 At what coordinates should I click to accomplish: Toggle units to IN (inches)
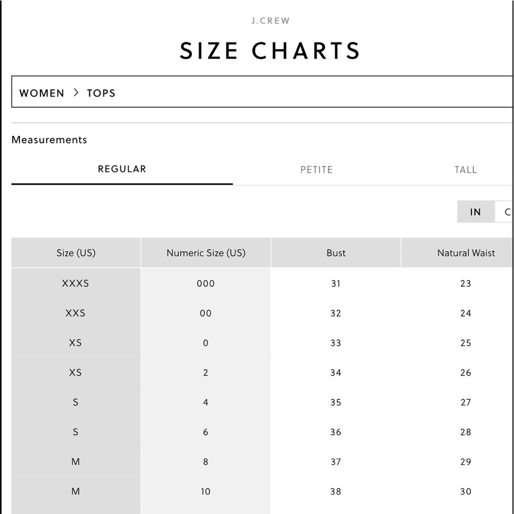click(x=475, y=212)
